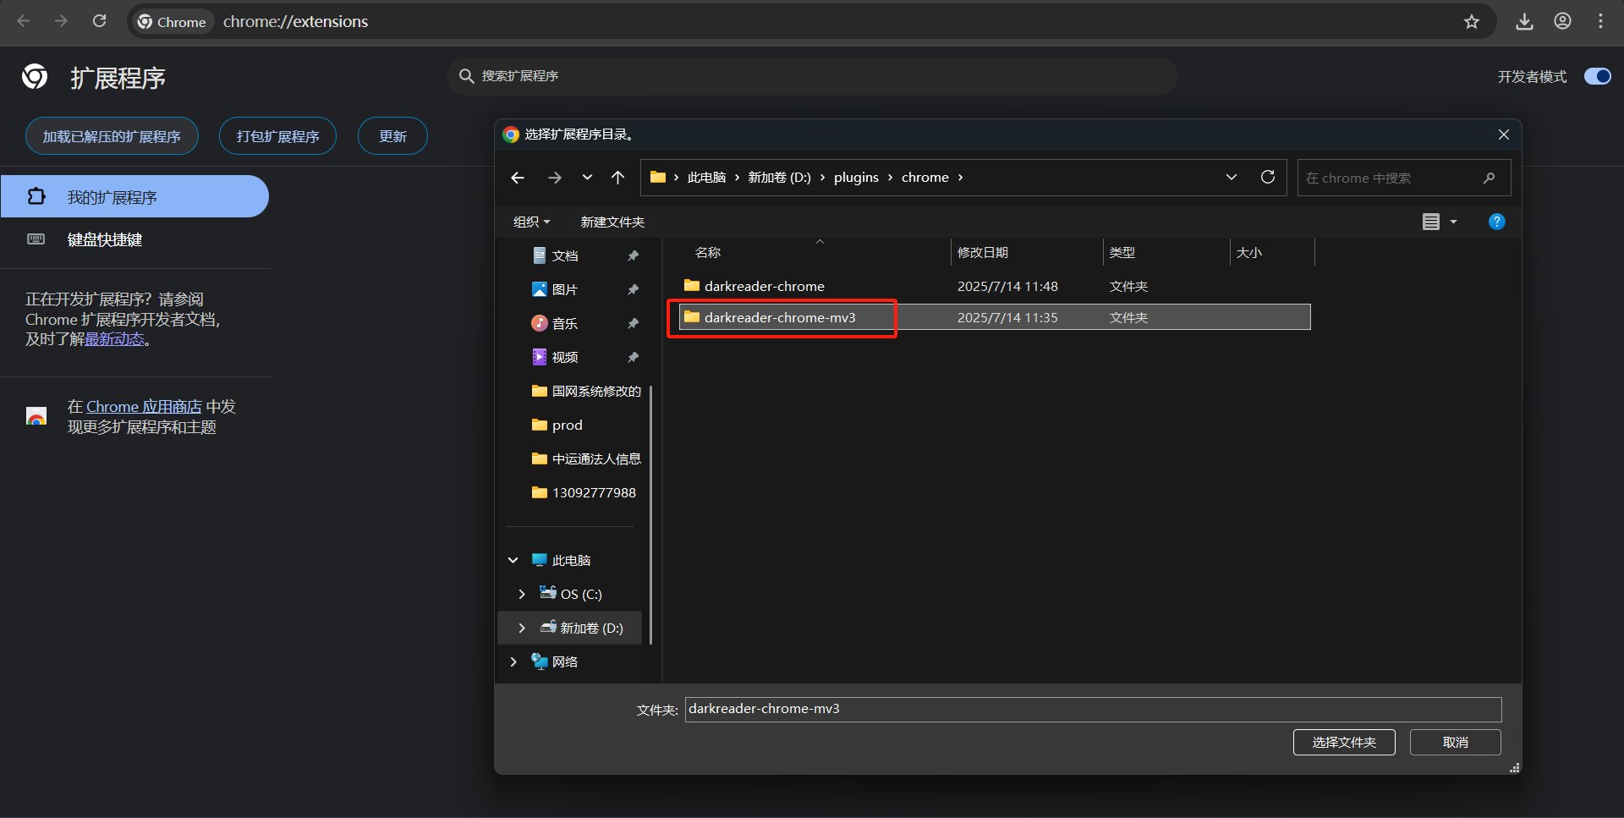This screenshot has height=818, width=1624.
Task: Open Chrome downloads icon
Action: [1524, 21]
